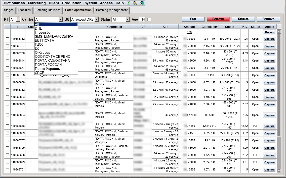Click the exit door icon
286x178 pixels.
142,3
